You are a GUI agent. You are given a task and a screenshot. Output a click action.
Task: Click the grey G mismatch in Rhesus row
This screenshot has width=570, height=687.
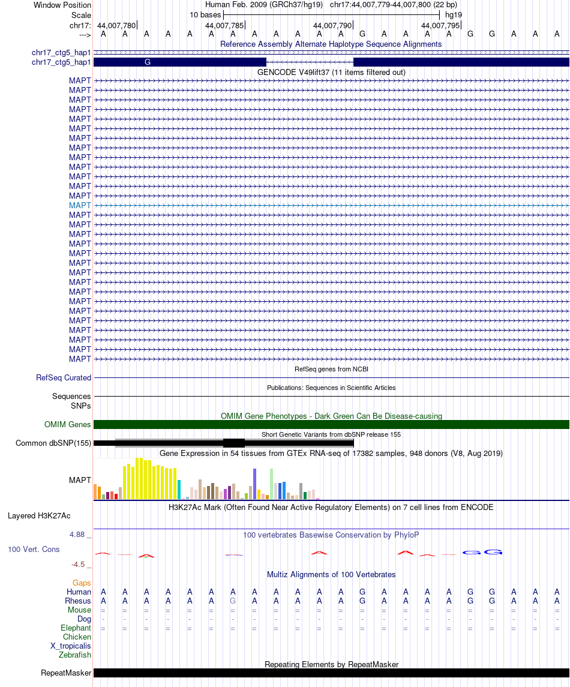[233, 601]
